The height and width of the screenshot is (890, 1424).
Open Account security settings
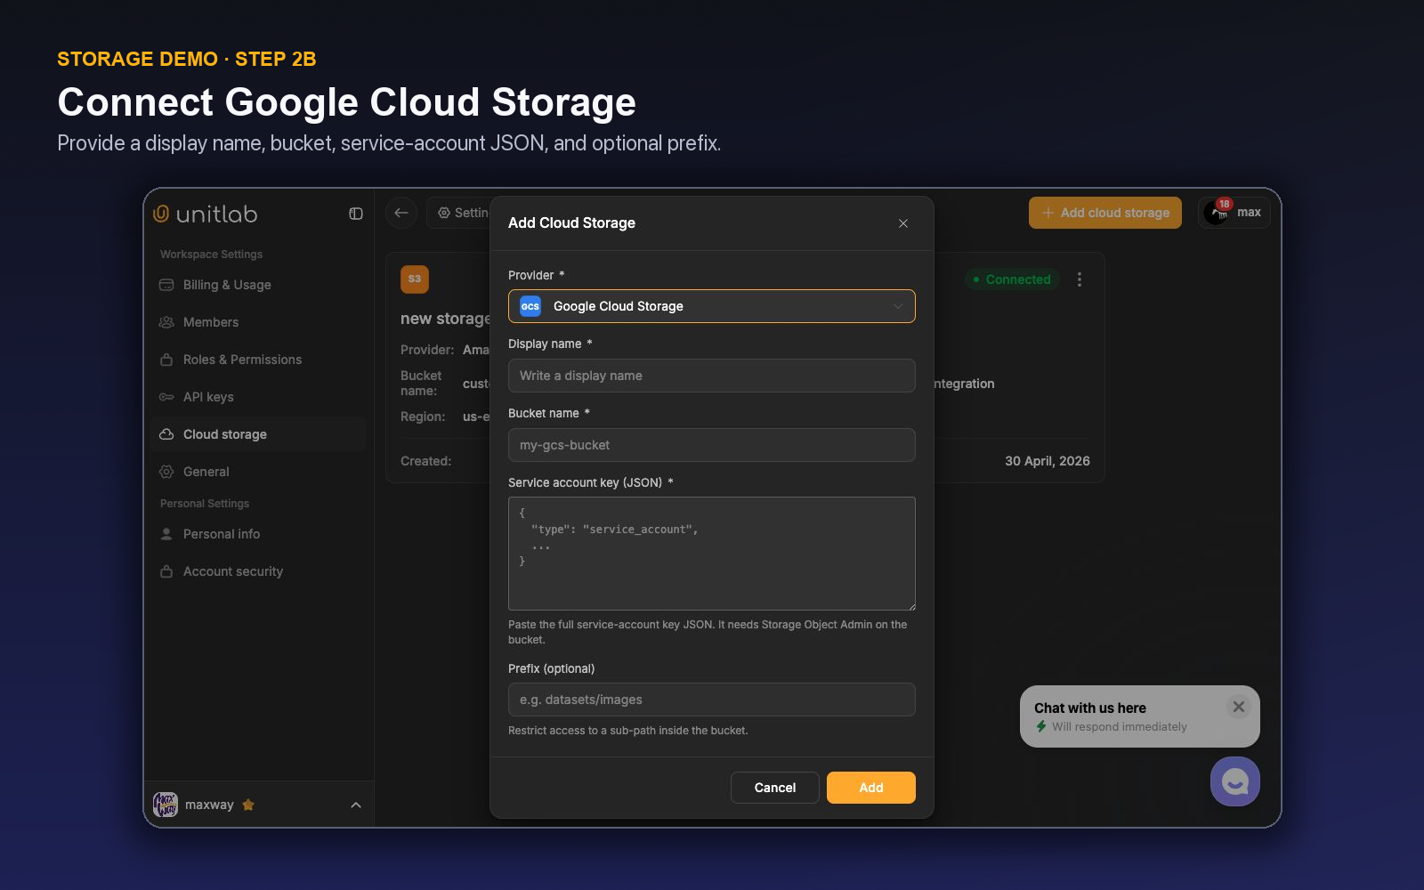click(258, 571)
